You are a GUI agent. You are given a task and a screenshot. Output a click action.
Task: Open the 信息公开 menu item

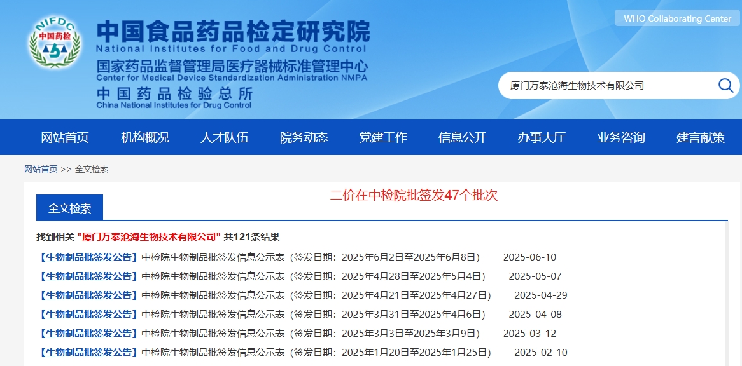[x=463, y=137]
